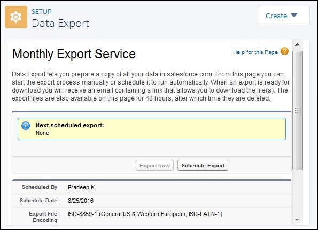Click the Export File Encoding label

point(43,217)
